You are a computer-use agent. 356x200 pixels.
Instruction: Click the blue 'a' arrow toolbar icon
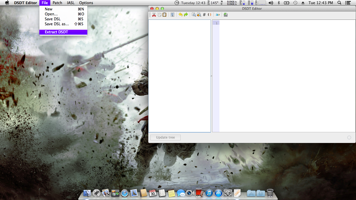218,15
